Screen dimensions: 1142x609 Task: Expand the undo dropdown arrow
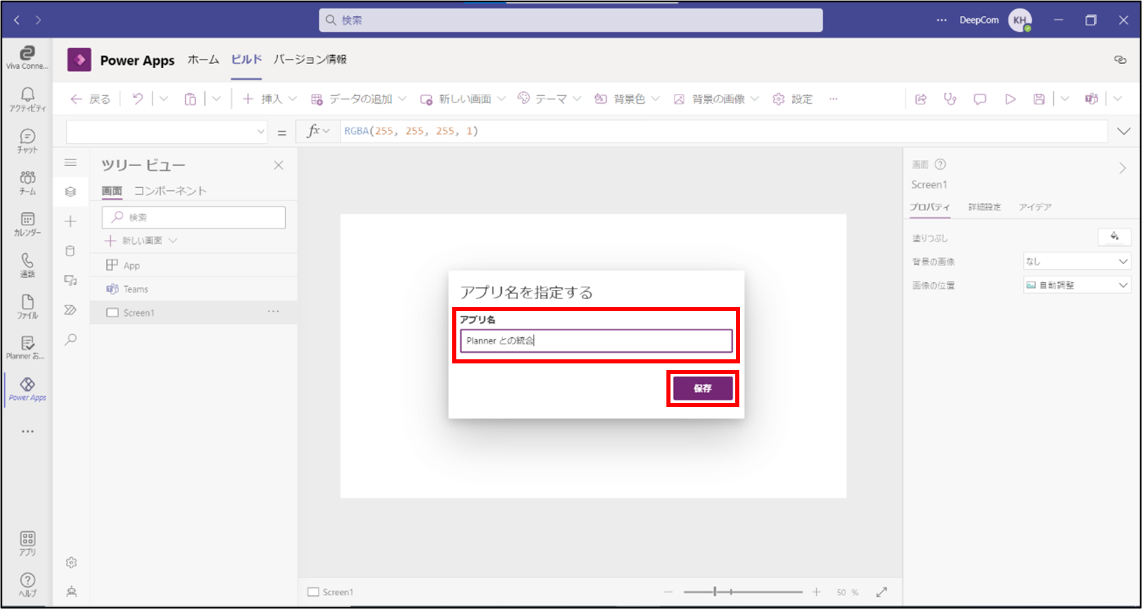[x=163, y=99]
